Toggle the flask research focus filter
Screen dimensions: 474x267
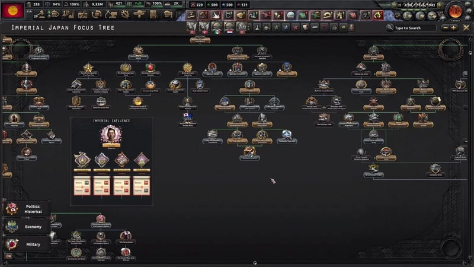(257, 27)
